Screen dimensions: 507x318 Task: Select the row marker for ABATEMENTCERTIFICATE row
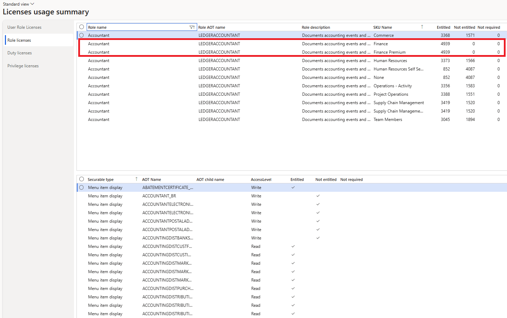(82, 188)
